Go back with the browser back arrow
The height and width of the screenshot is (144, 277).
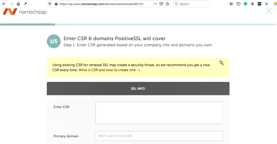4,4
